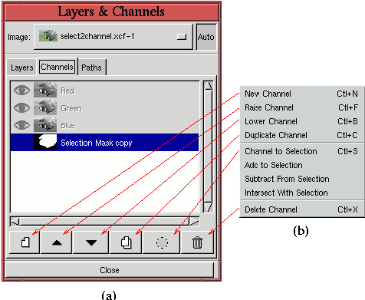Choose Add to Selection menu entry

click(301, 165)
